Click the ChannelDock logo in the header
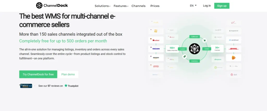 click(x=52, y=5)
